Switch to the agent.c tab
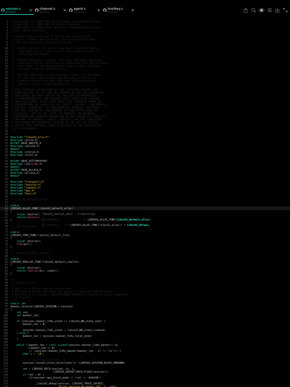Image resolution: width=290 pixels, height=387 pixels. 80,9
